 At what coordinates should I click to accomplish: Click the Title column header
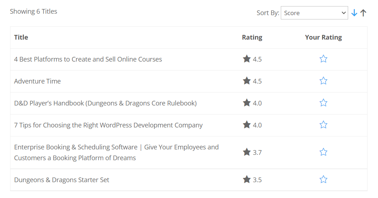(x=21, y=37)
